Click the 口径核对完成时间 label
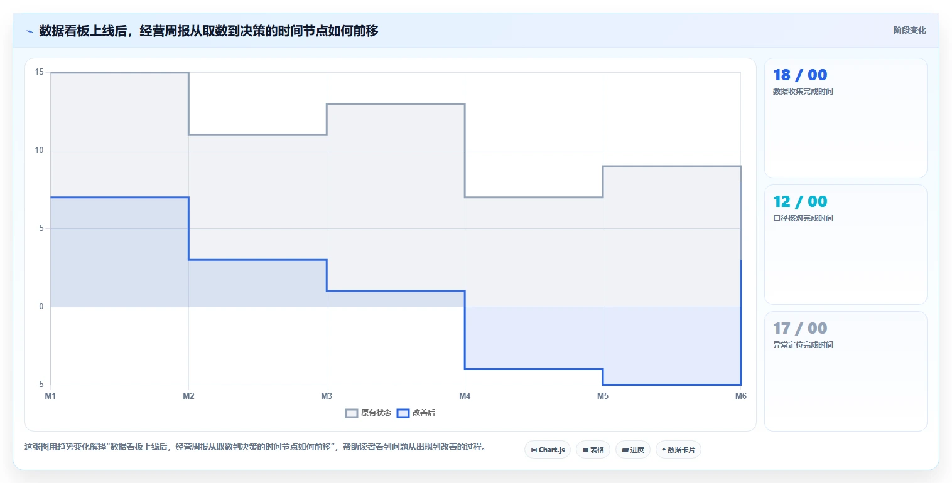Viewport: 952px width, 483px height. pos(803,218)
